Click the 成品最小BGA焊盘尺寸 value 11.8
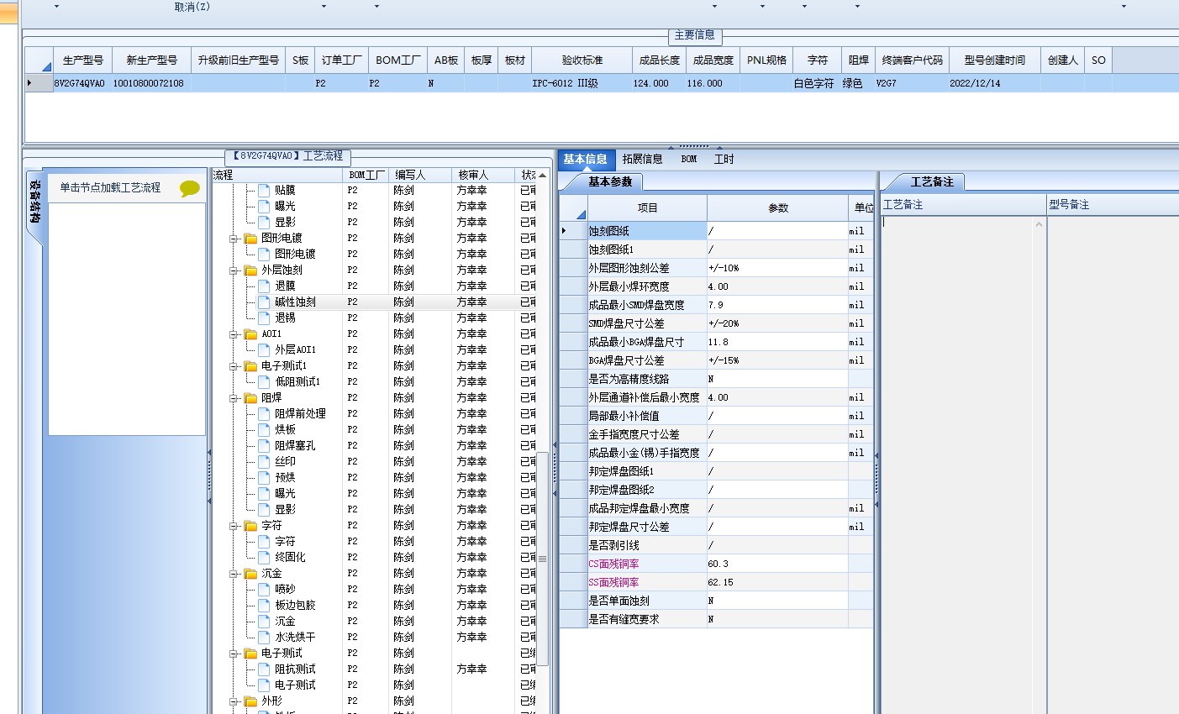The width and height of the screenshot is (1179, 714). tap(777, 342)
